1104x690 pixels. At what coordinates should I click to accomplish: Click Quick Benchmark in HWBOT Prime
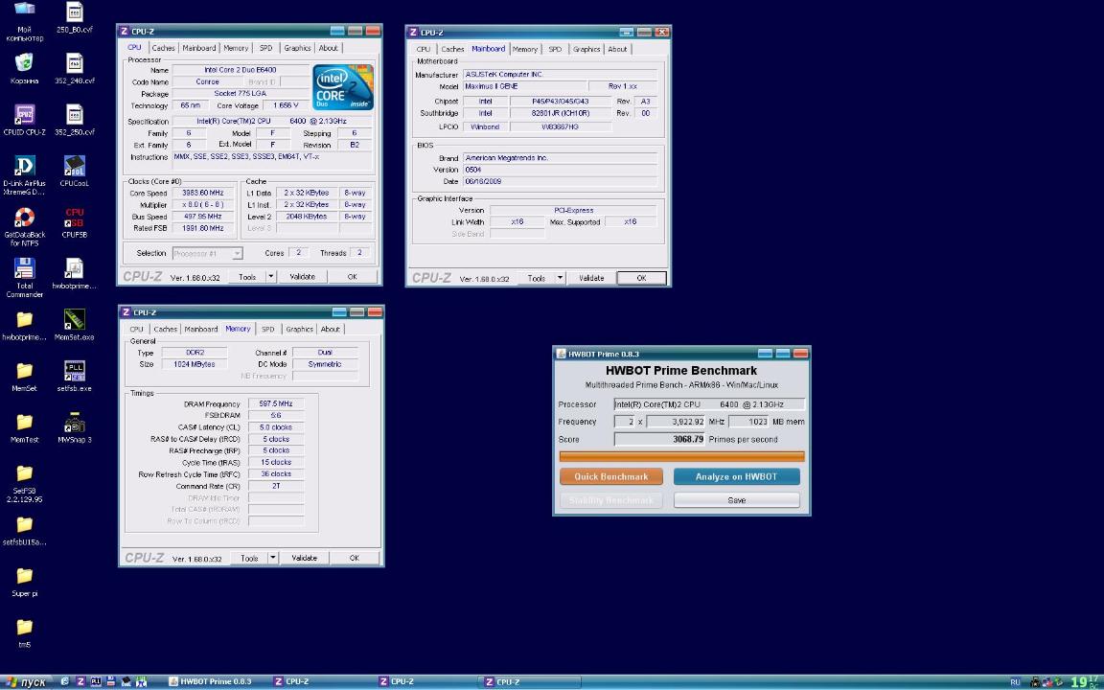click(611, 476)
